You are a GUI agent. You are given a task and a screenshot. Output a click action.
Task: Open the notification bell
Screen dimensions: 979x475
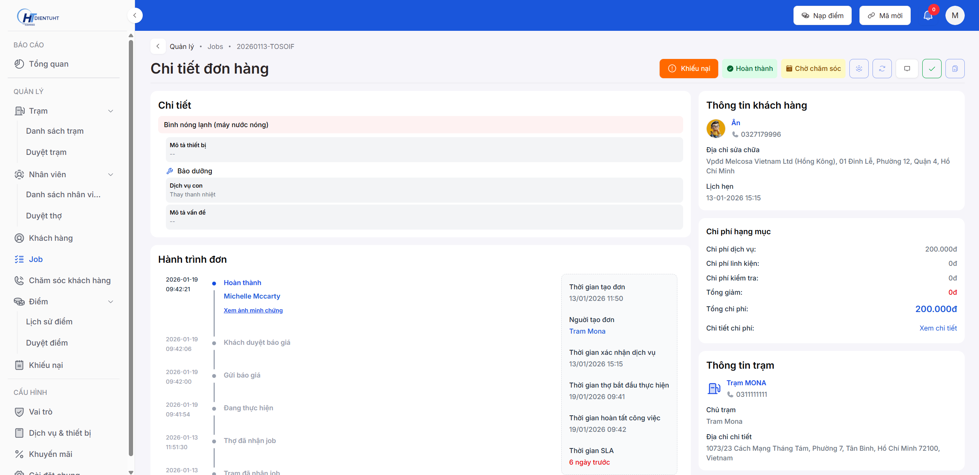point(928,15)
